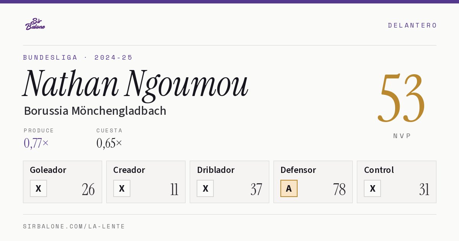Click the player name Nathan Ngoumou

click(136, 83)
